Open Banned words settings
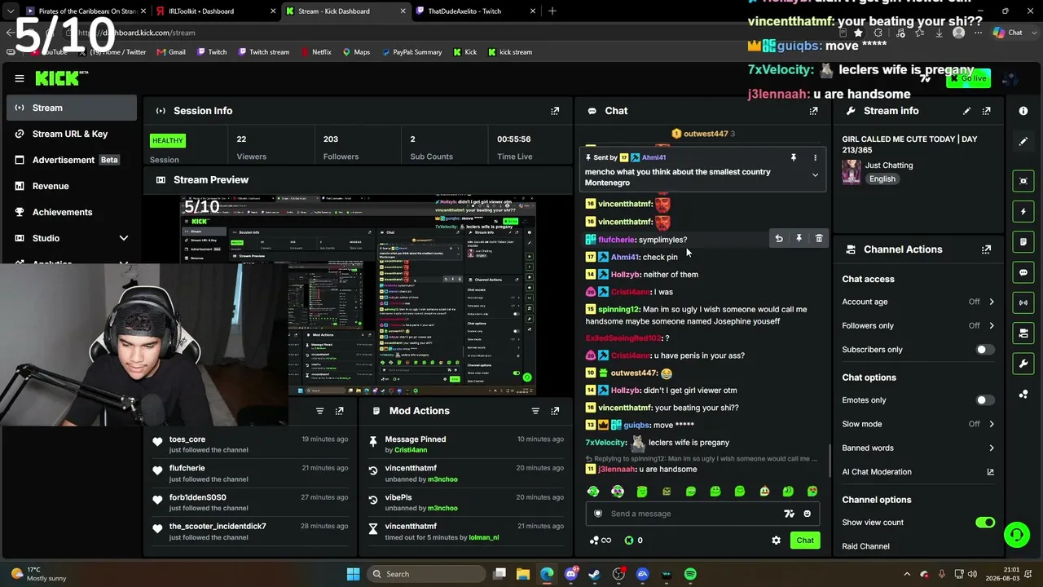This screenshot has width=1043, height=587. click(918, 448)
